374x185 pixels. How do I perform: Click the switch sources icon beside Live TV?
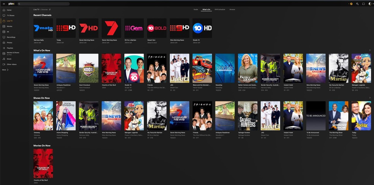pyautogui.click(x=50, y=10)
